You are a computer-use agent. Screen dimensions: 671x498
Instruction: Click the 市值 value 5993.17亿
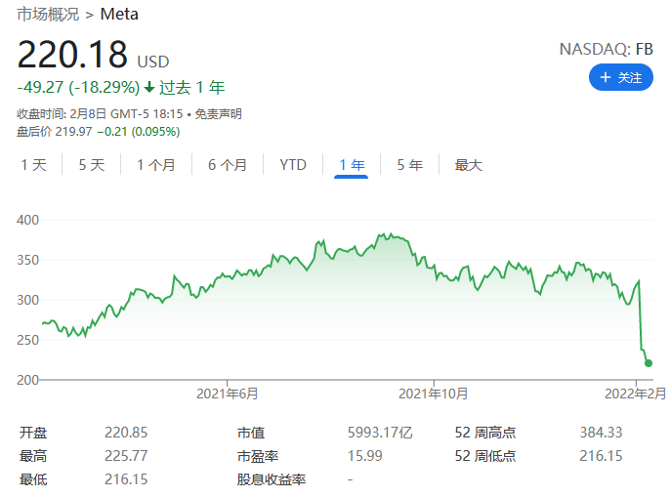pyautogui.click(x=380, y=433)
